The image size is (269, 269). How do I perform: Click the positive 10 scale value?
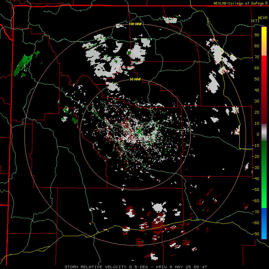257,123
